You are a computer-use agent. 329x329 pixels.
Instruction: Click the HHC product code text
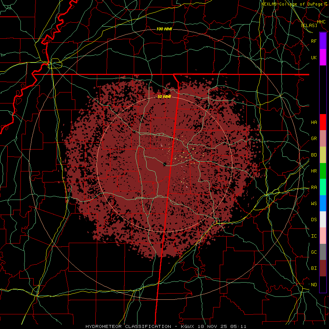point(321,22)
